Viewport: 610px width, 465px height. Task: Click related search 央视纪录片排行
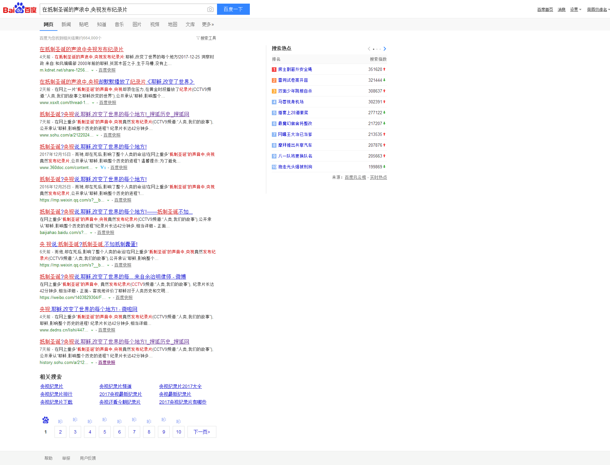click(56, 394)
